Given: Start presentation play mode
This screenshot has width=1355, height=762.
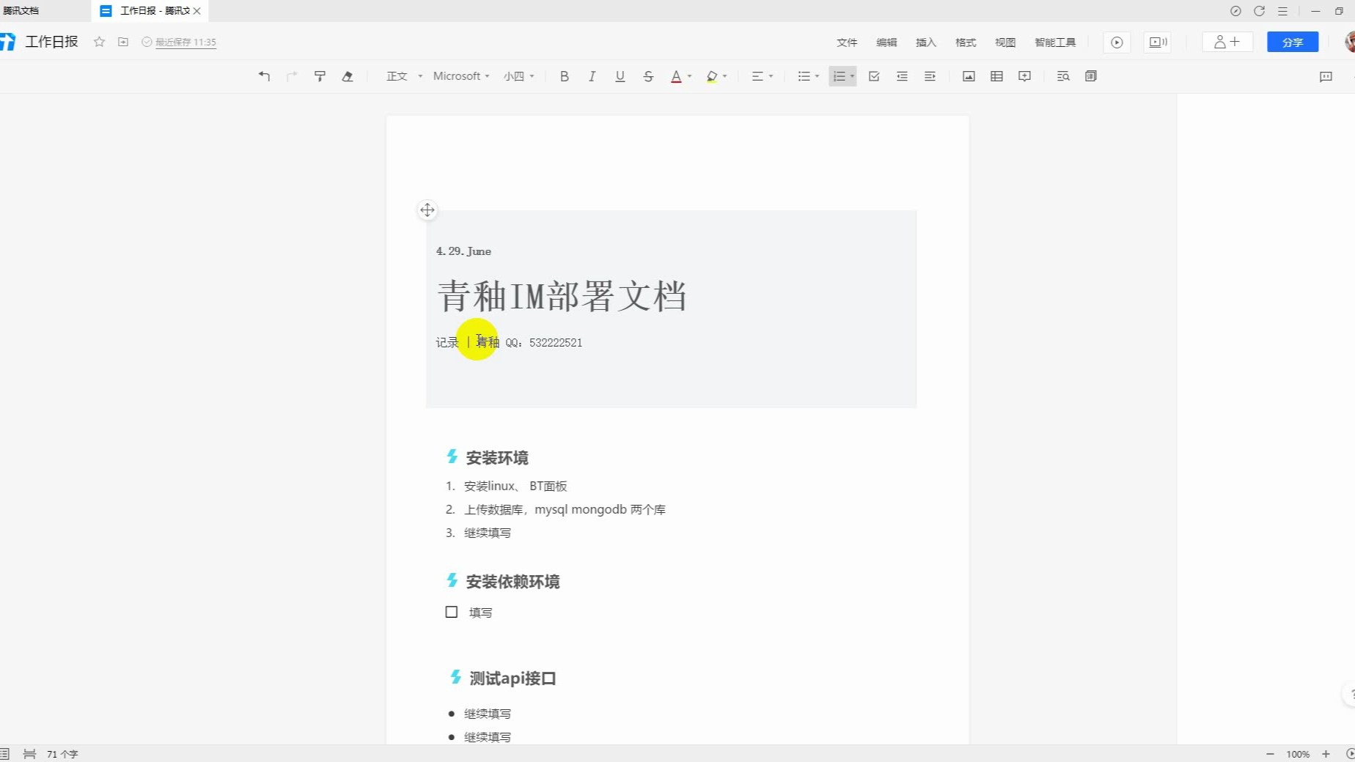Looking at the screenshot, I should point(1117,42).
